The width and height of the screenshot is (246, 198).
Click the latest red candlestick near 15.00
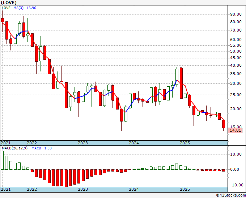click(224, 124)
